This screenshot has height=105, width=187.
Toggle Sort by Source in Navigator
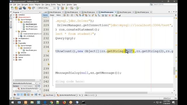(x=39, y=94)
